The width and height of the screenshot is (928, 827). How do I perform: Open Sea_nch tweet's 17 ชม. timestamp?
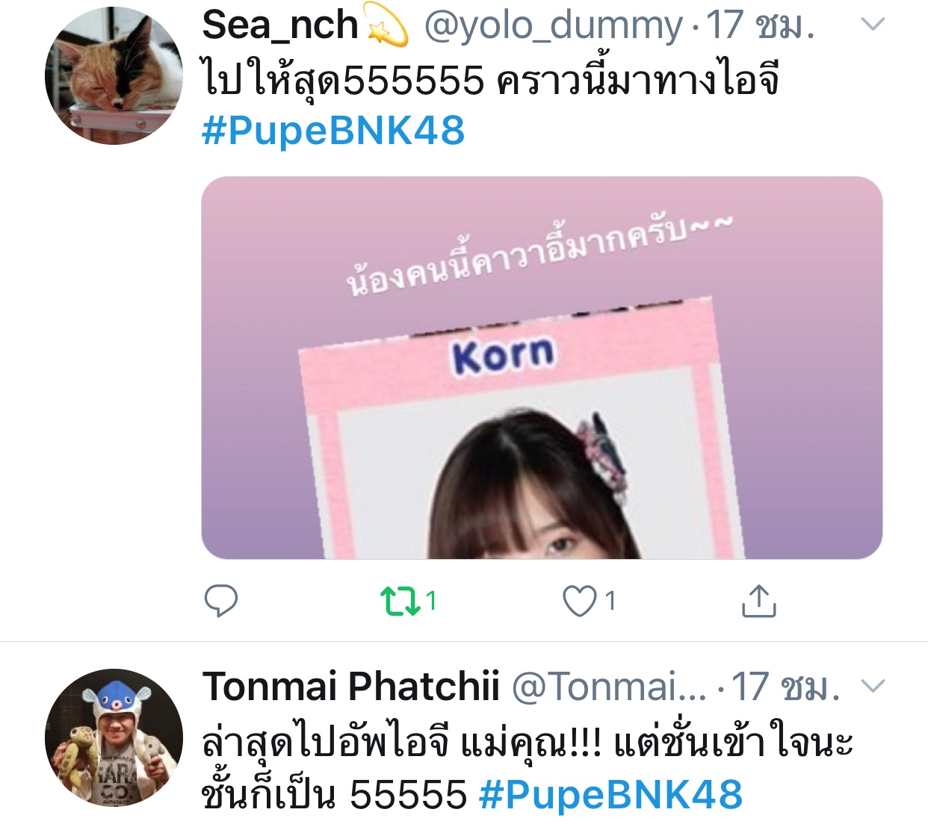(761, 25)
